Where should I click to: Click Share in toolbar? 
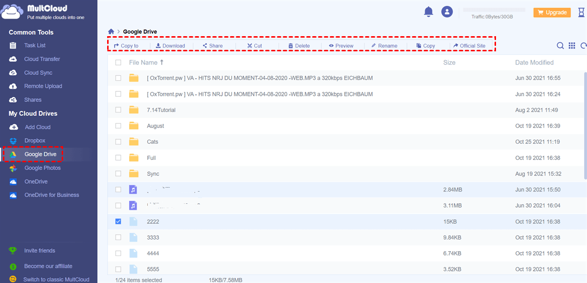212,46
